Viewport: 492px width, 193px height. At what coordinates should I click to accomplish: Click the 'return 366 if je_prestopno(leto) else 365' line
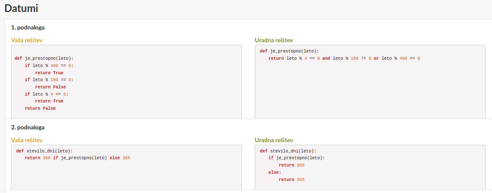coord(77,158)
